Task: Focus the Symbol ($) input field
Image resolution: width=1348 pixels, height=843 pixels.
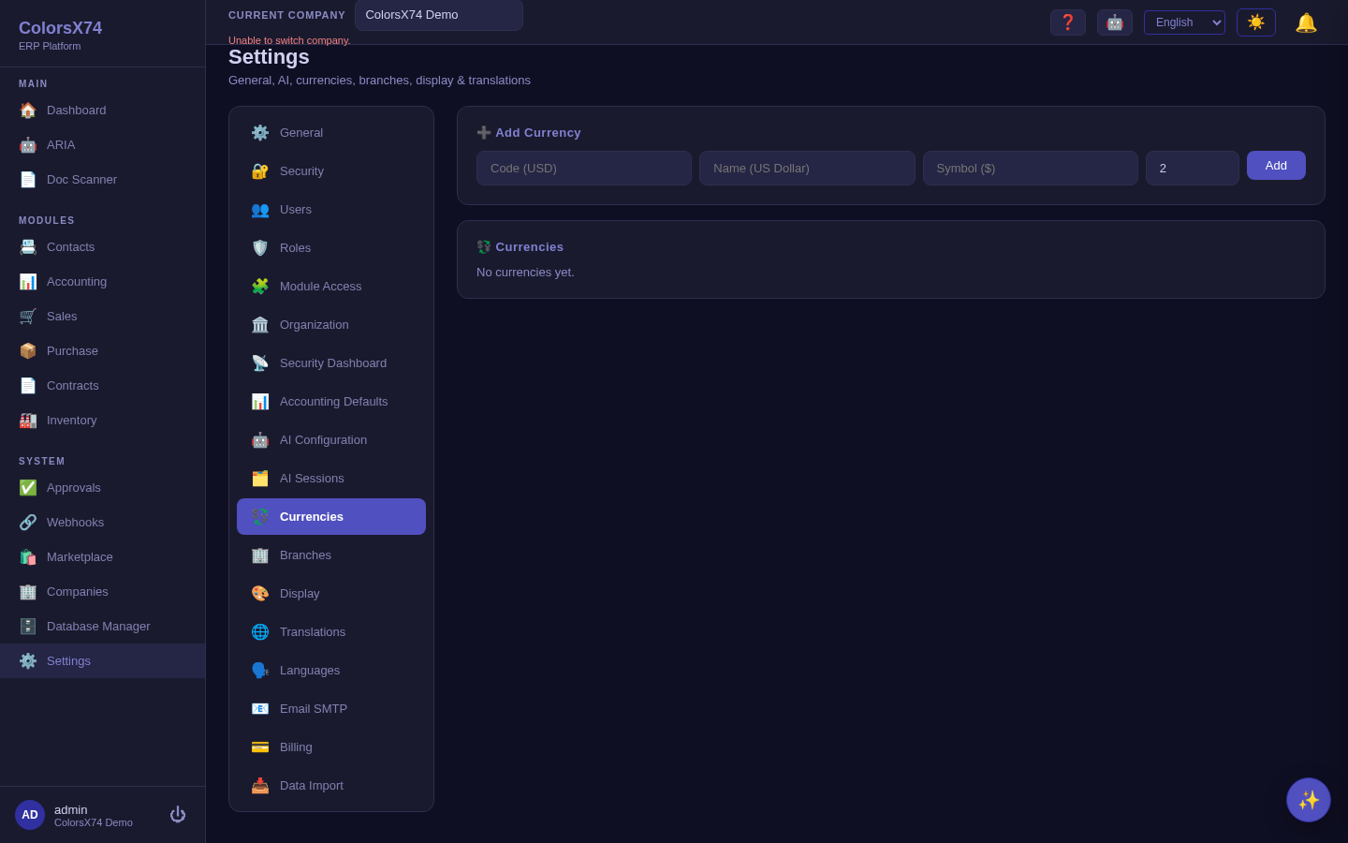Action: (1031, 169)
